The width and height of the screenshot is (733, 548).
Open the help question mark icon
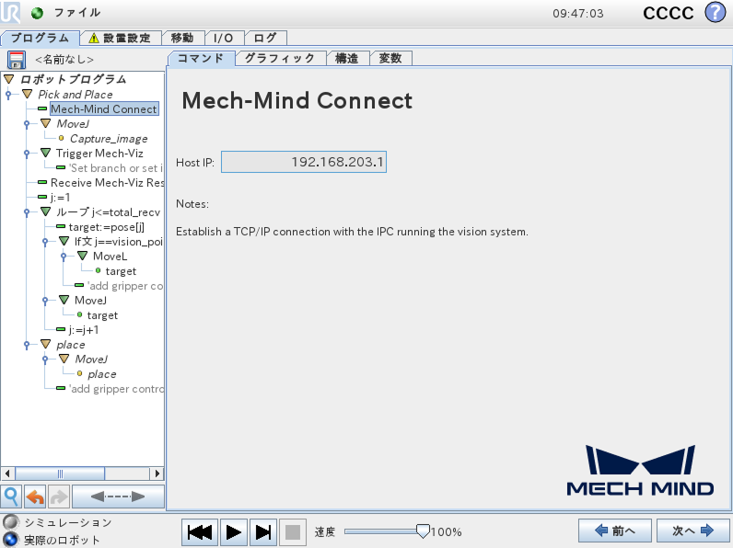pyautogui.click(x=715, y=13)
